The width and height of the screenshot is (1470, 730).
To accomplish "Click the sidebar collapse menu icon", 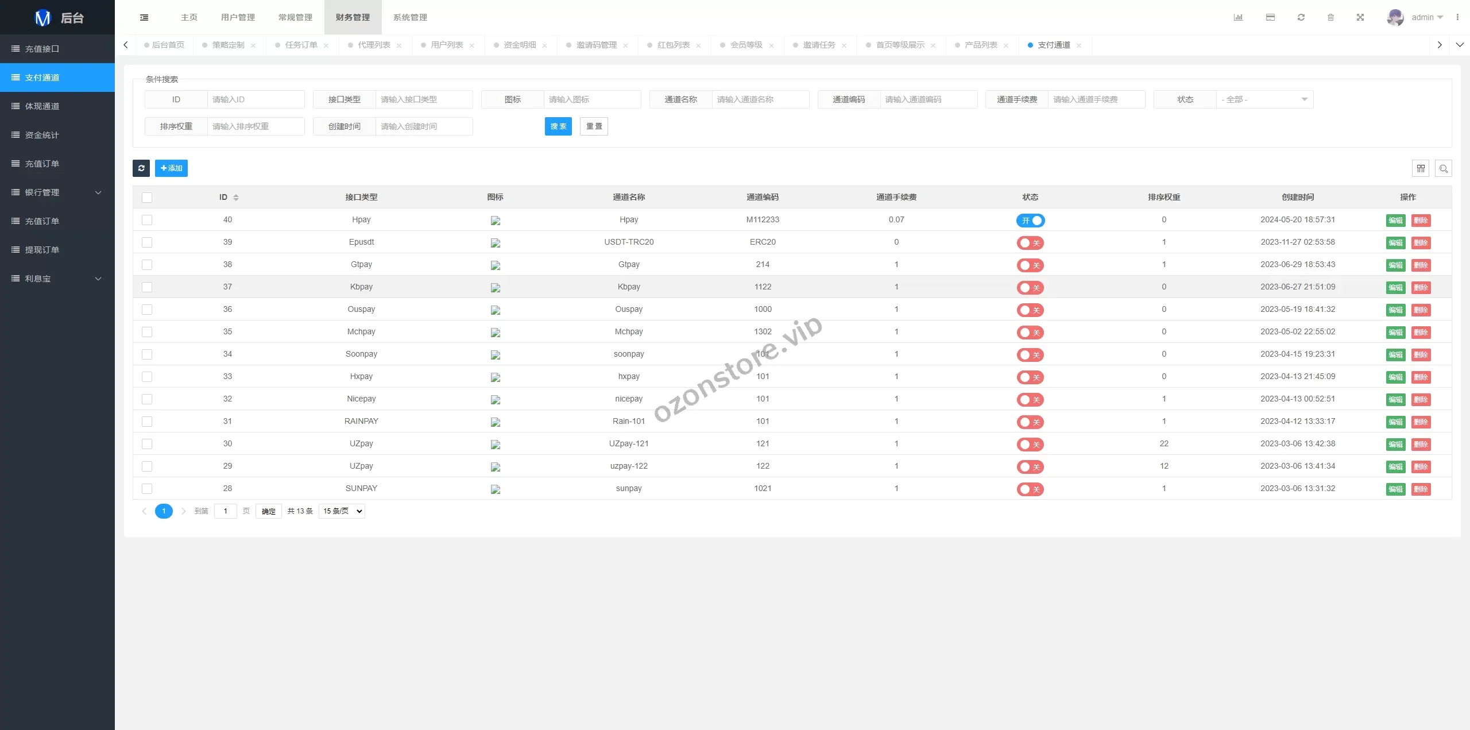I will pos(144,17).
